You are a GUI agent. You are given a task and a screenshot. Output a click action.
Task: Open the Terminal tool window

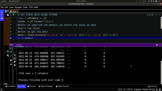(x=31, y=86)
